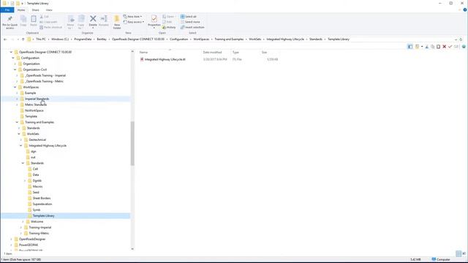Open the Move to ribbon button
The image size is (468, 263).
(70, 22)
